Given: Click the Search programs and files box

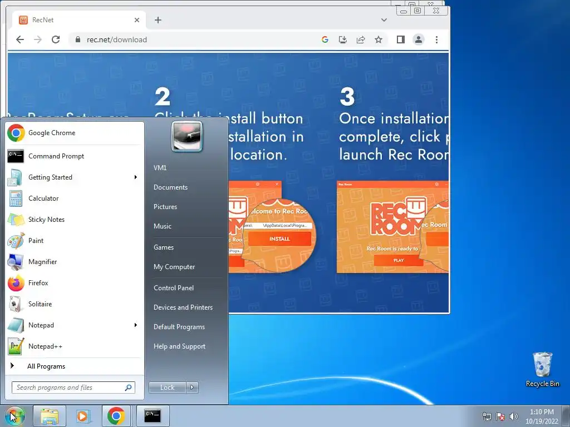Looking at the screenshot, I should click(x=73, y=388).
